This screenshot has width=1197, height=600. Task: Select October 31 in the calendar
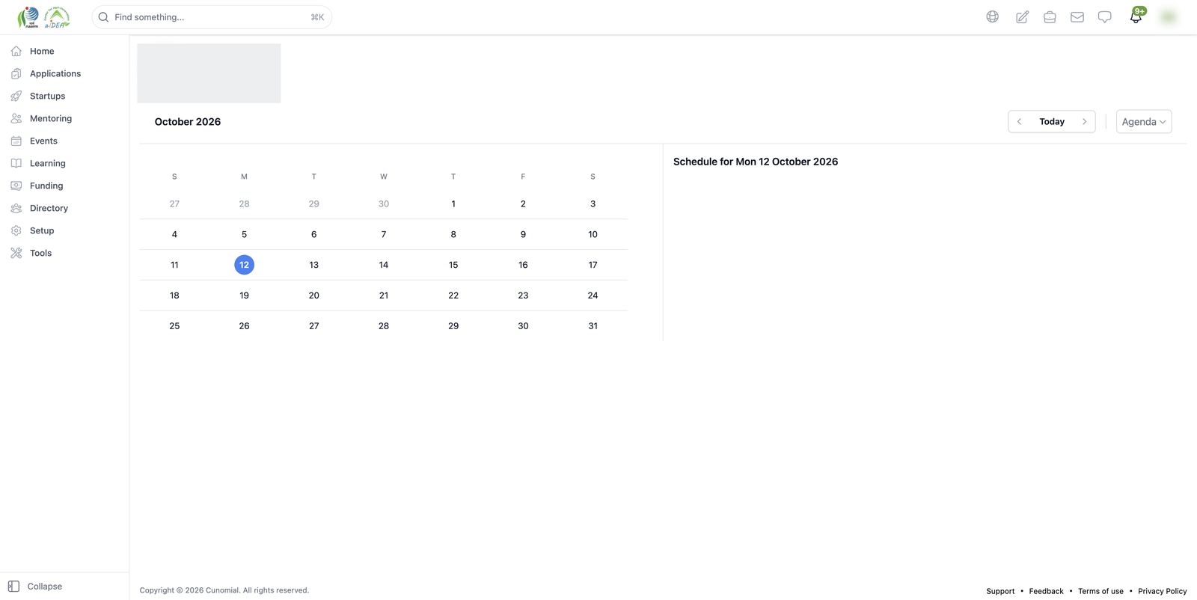pos(593,326)
